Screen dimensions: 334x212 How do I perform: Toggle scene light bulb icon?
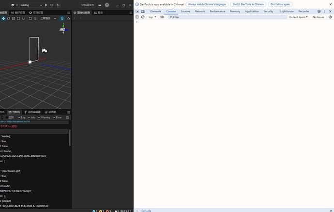[62, 18]
